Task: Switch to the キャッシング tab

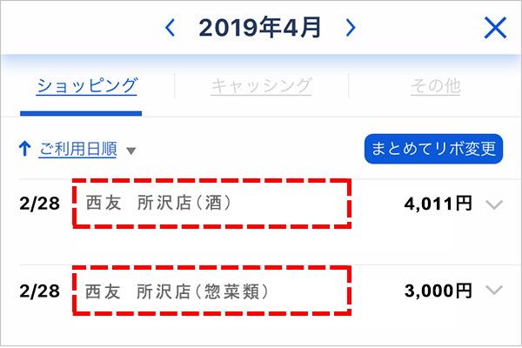Action: click(x=261, y=86)
